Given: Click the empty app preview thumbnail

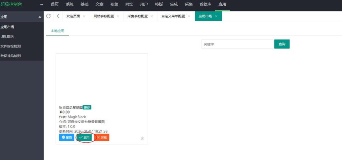Looking at the screenshot, I should 102,79.
